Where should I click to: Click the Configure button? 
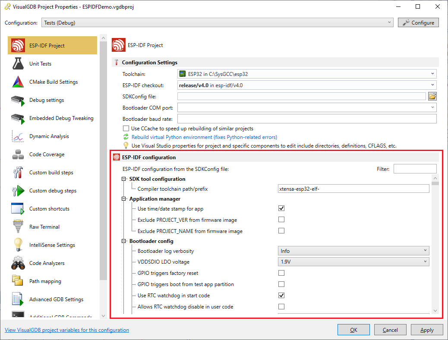418,22
